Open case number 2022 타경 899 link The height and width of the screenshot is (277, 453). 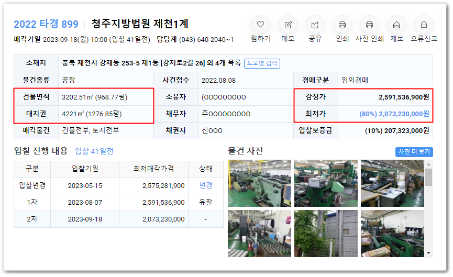click(46, 24)
